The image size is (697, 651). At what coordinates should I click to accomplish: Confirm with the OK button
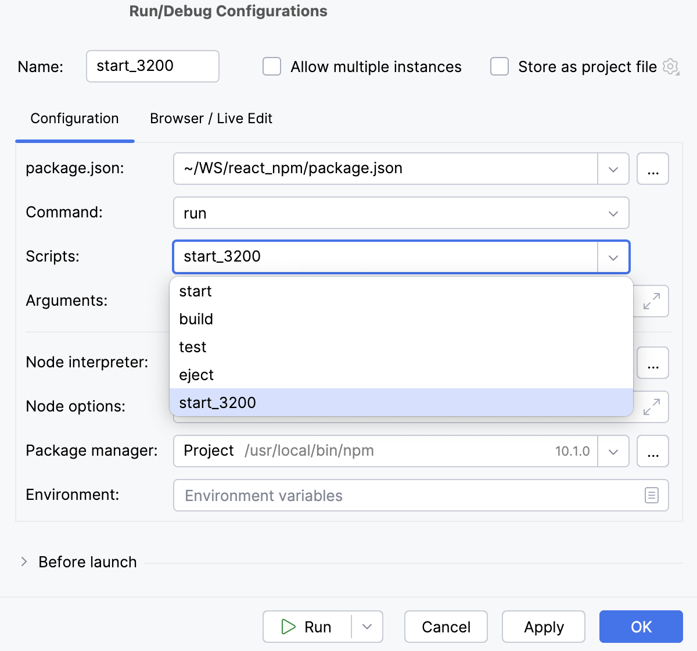point(641,627)
